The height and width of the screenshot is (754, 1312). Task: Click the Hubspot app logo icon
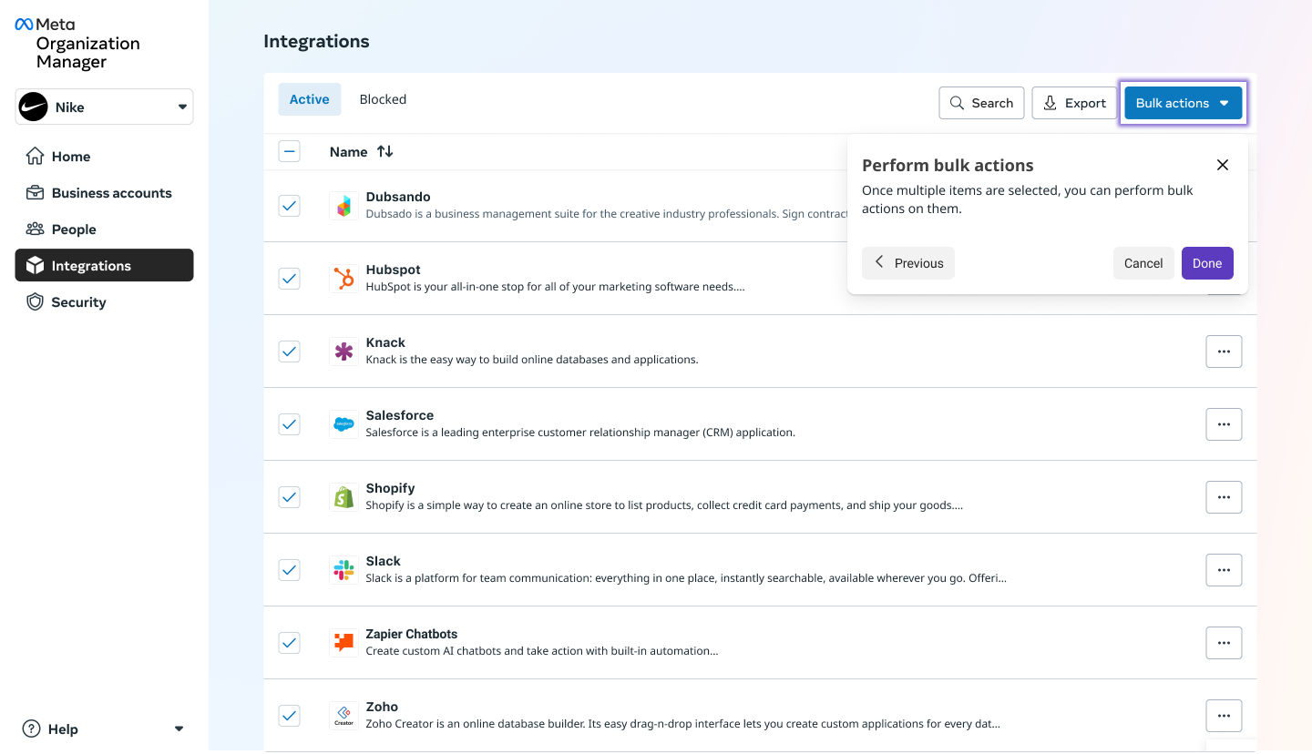click(x=343, y=279)
